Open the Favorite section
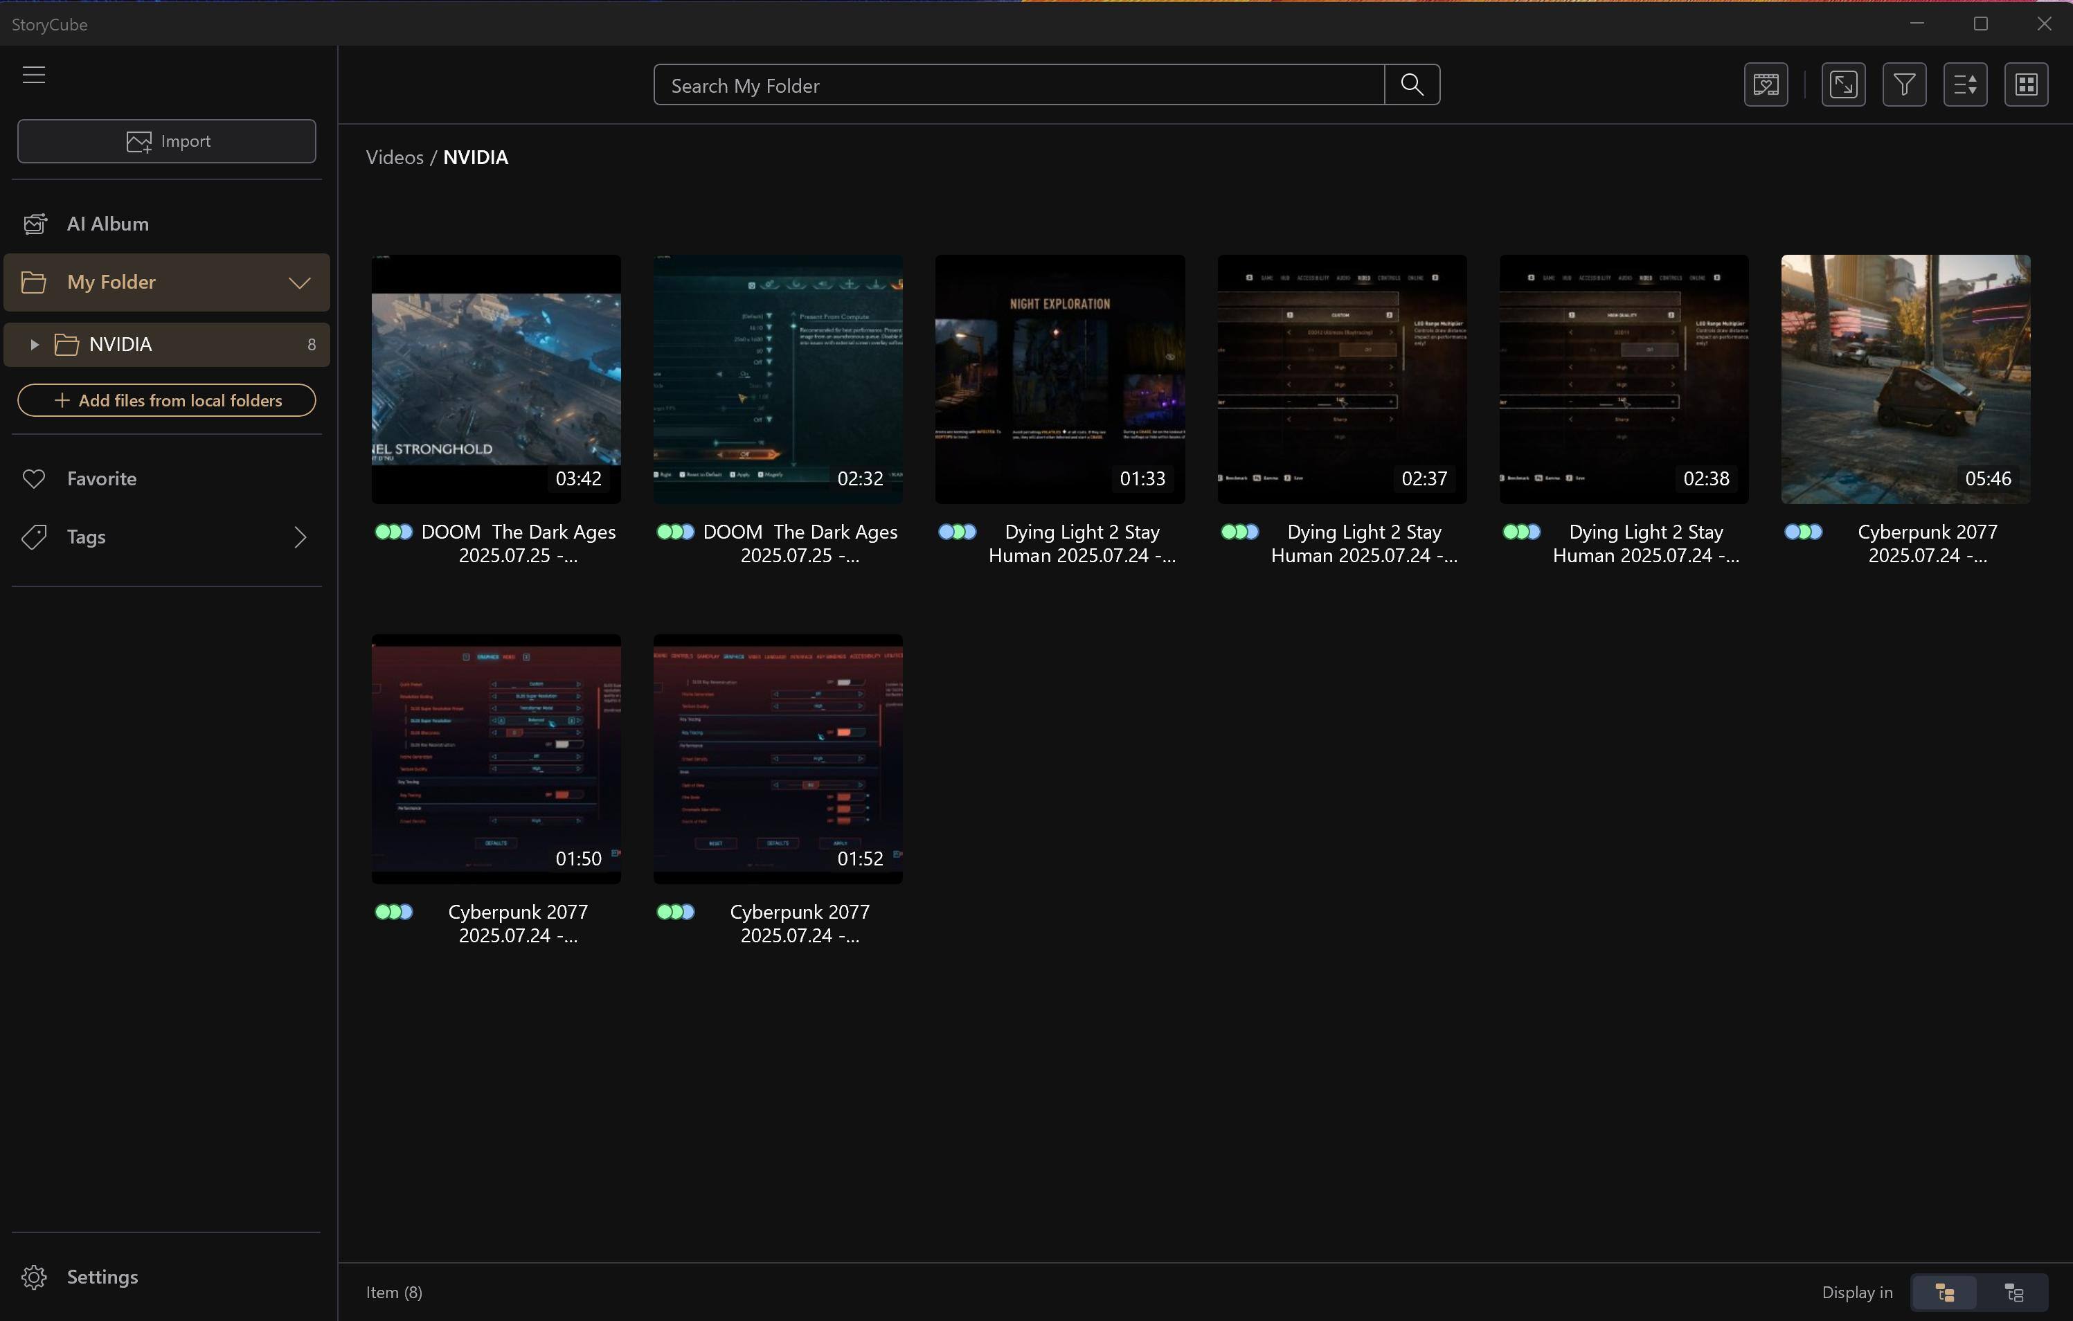The image size is (2073, 1321). [102, 478]
